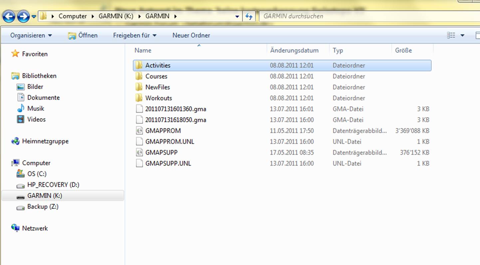Open the Musik library
Image resolution: width=480 pixels, height=265 pixels.
point(36,109)
